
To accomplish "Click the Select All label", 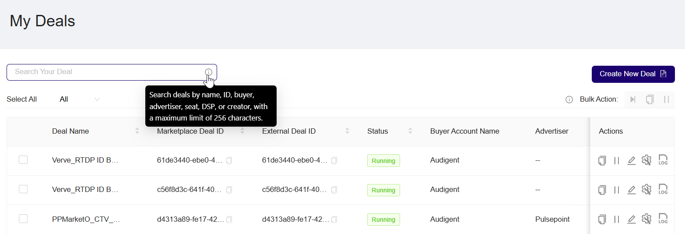I will (21, 99).
